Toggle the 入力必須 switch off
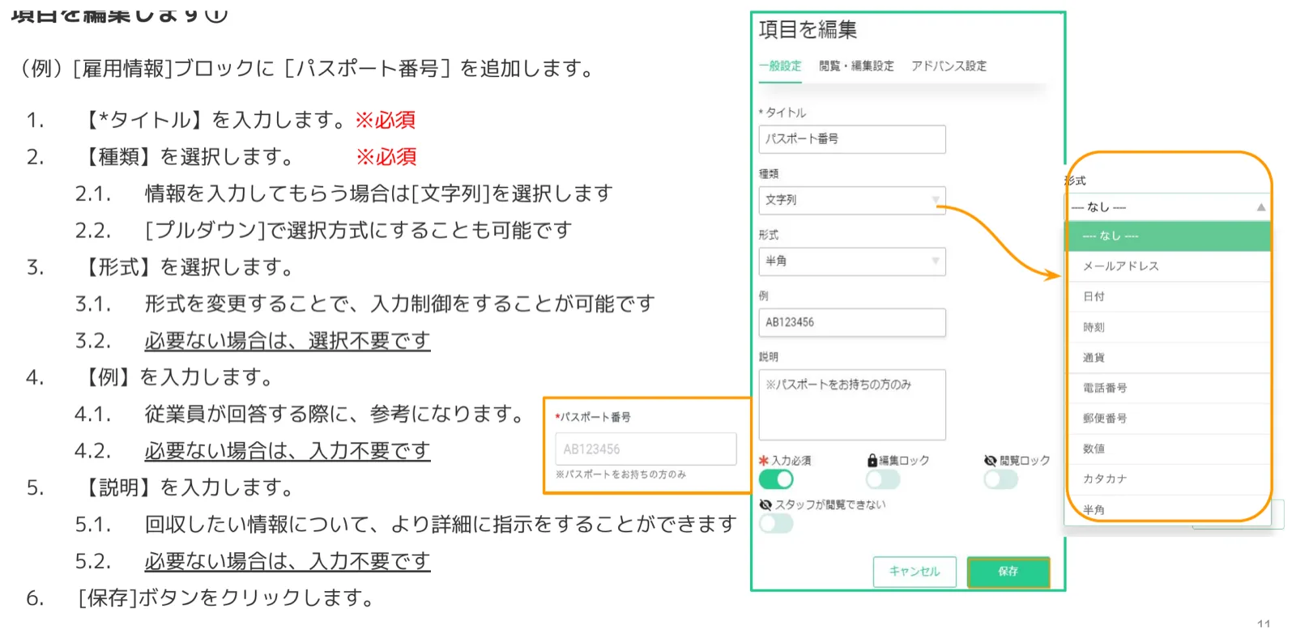 point(776,479)
